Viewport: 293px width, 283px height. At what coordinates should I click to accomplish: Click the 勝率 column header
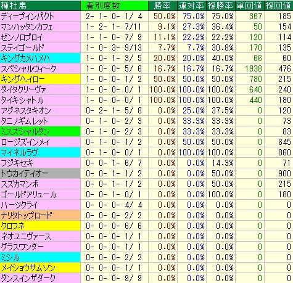click(163, 6)
